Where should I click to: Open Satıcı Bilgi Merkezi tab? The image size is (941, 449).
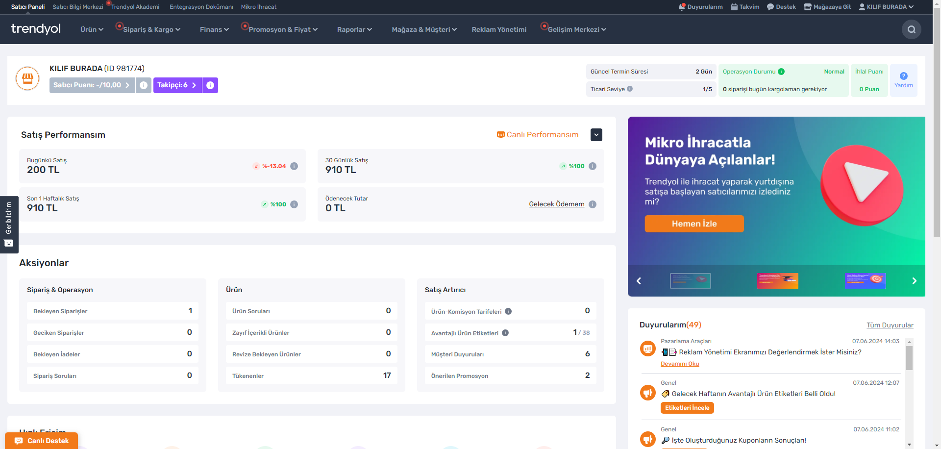pos(78,7)
